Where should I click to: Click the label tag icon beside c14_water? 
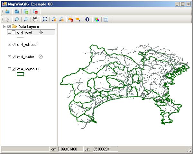coord(41,57)
